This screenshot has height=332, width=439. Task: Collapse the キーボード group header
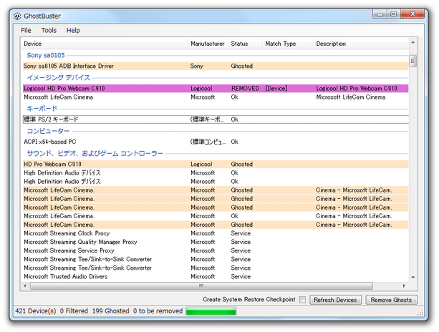click(x=42, y=109)
